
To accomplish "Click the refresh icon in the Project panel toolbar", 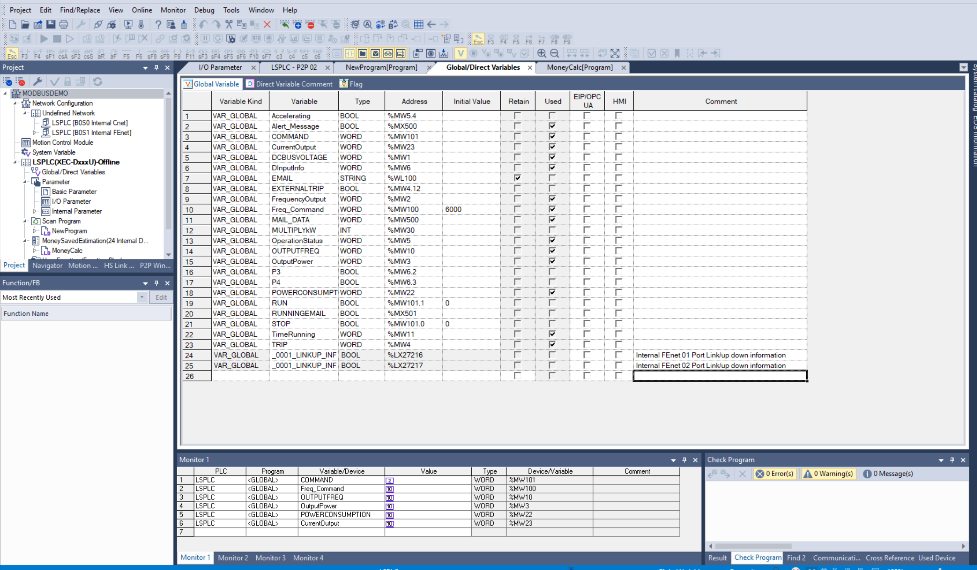I will click(98, 81).
